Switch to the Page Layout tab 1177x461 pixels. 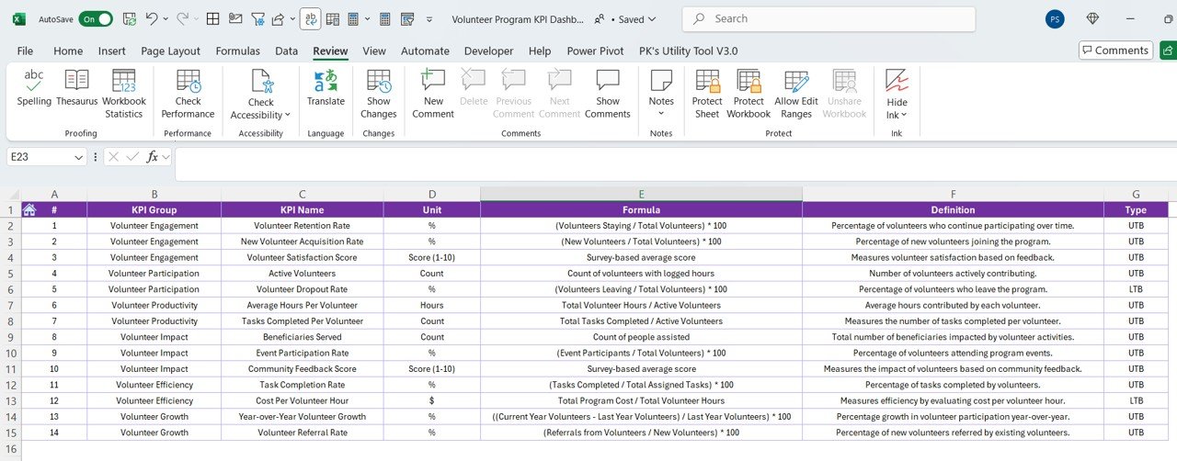click(170, 51)
